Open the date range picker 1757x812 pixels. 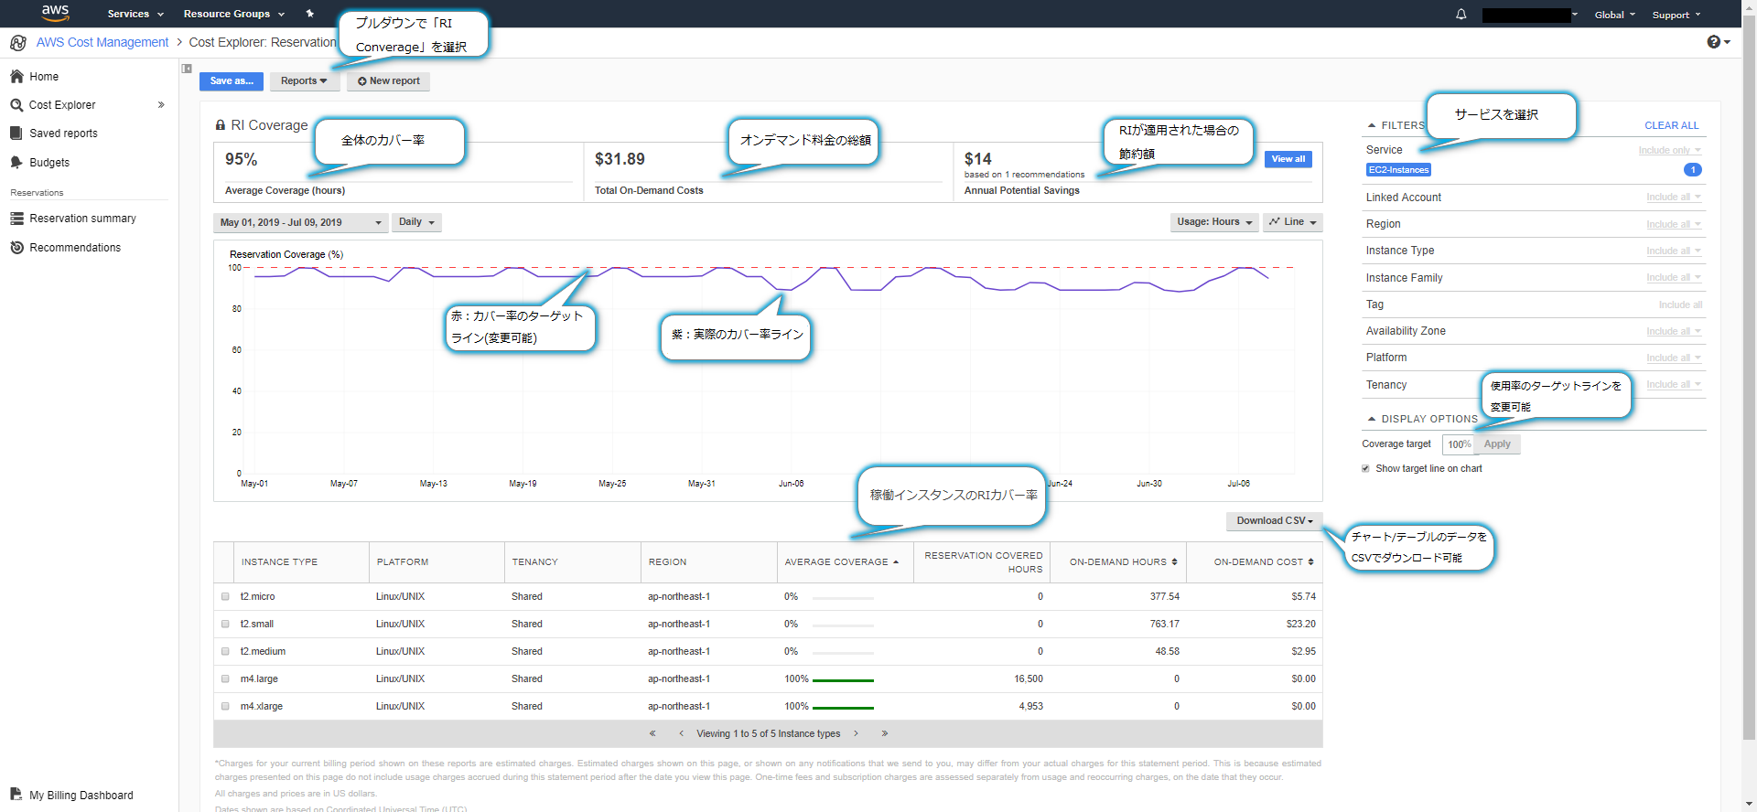pos(301,222)
